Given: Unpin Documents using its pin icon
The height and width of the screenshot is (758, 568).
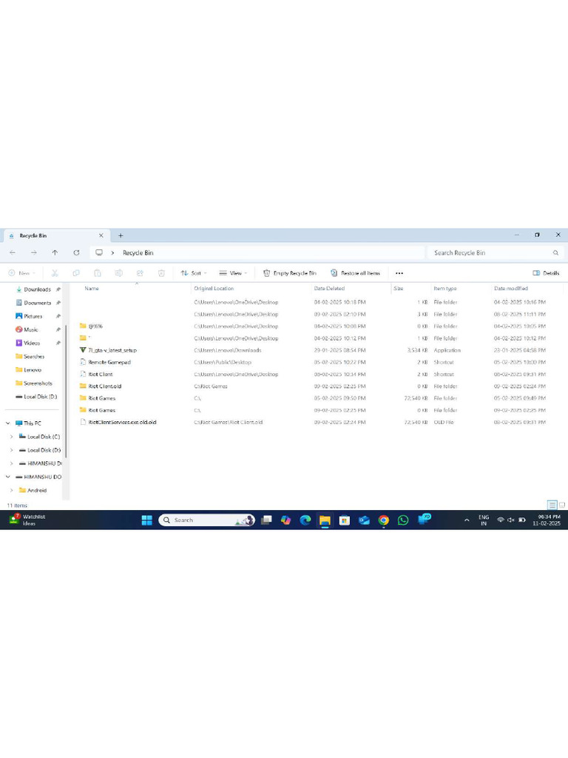Looking at the screenshot, I should pyautogui.click(x=58, y=303).
